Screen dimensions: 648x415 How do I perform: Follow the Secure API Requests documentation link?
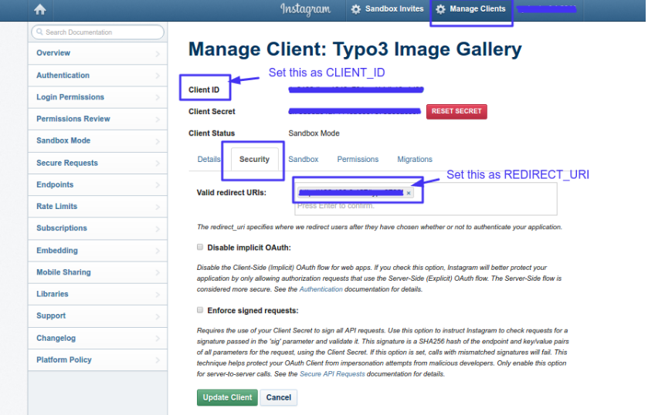click(x=332, y=373)
